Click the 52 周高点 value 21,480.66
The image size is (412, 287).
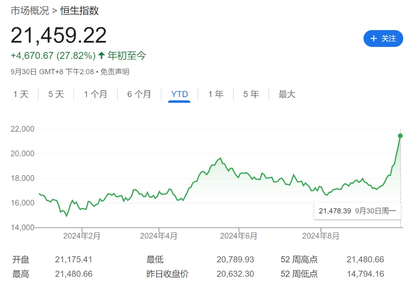[x=365, y=260]
